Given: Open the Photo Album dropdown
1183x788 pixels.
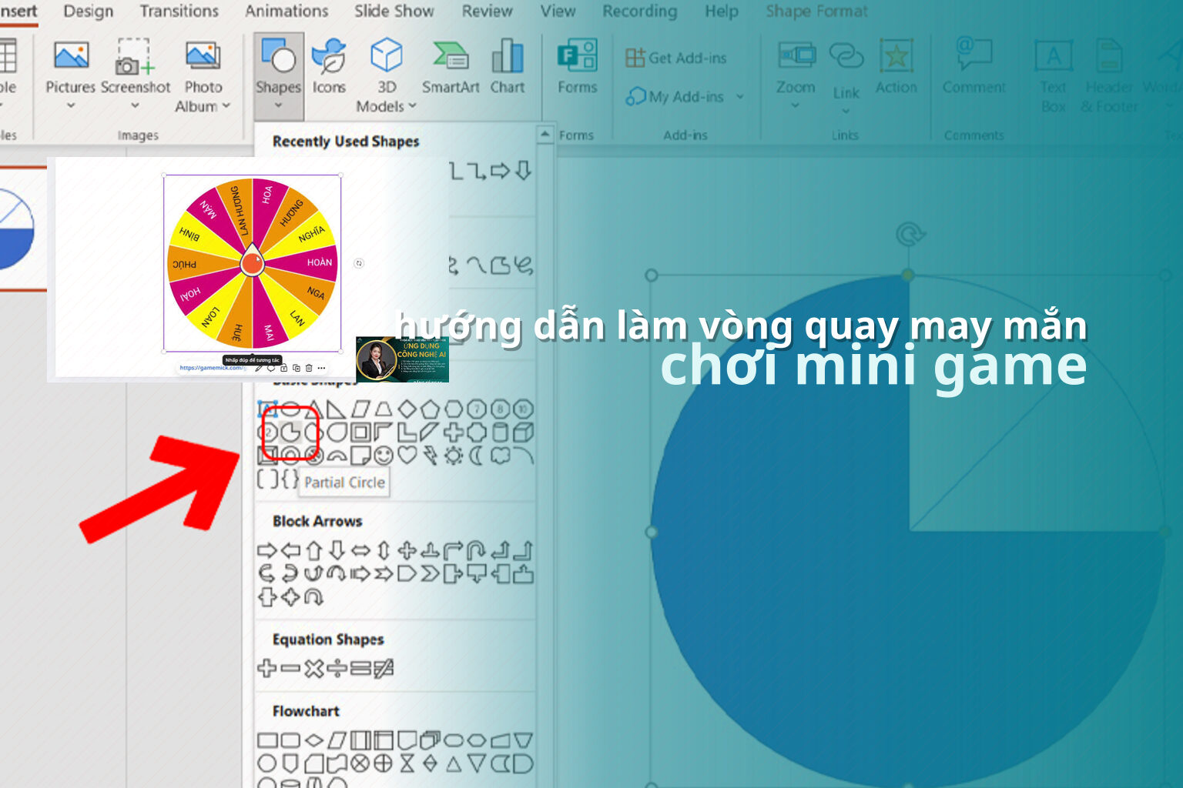Looking at the screenshot, I should click(x=226, y=106).
